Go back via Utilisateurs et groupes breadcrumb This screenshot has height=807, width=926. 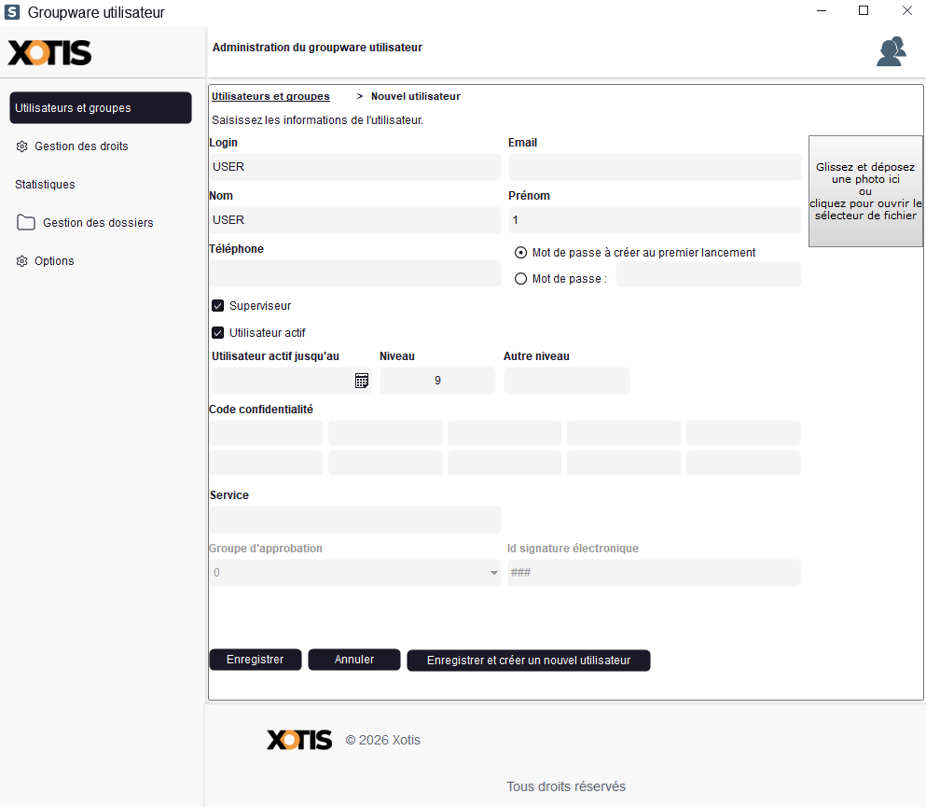[270, 96]
